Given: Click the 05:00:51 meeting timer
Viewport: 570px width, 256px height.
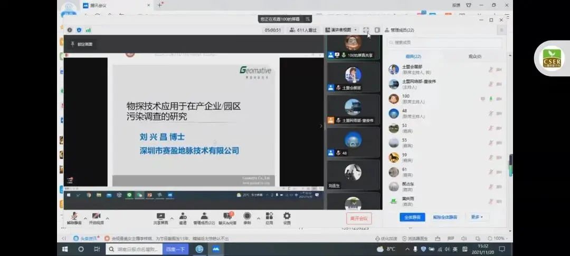Looking at the screenshot, I should (273, 30).
